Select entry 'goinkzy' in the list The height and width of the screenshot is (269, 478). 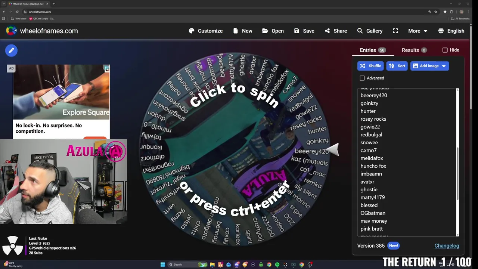(x=369, y=103)
